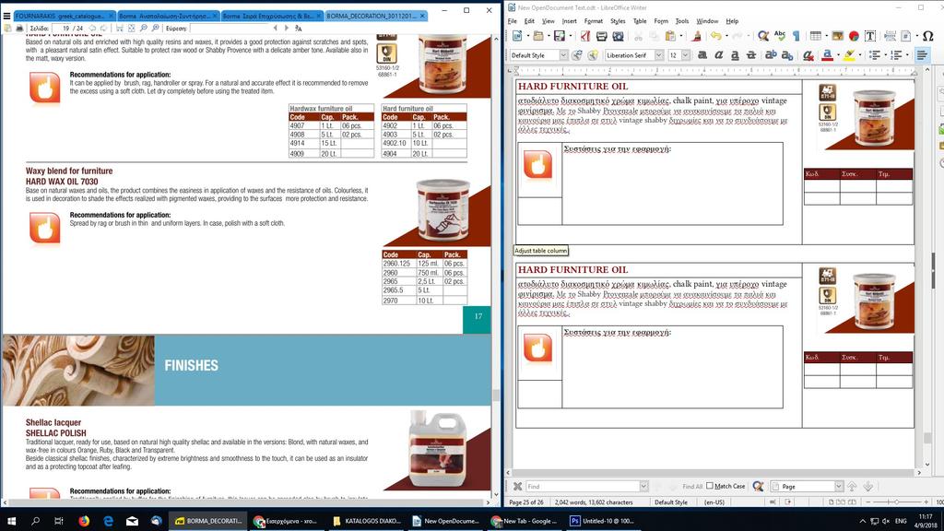
Task: Open the File menu in Writer
Action: tap(512, 21)
